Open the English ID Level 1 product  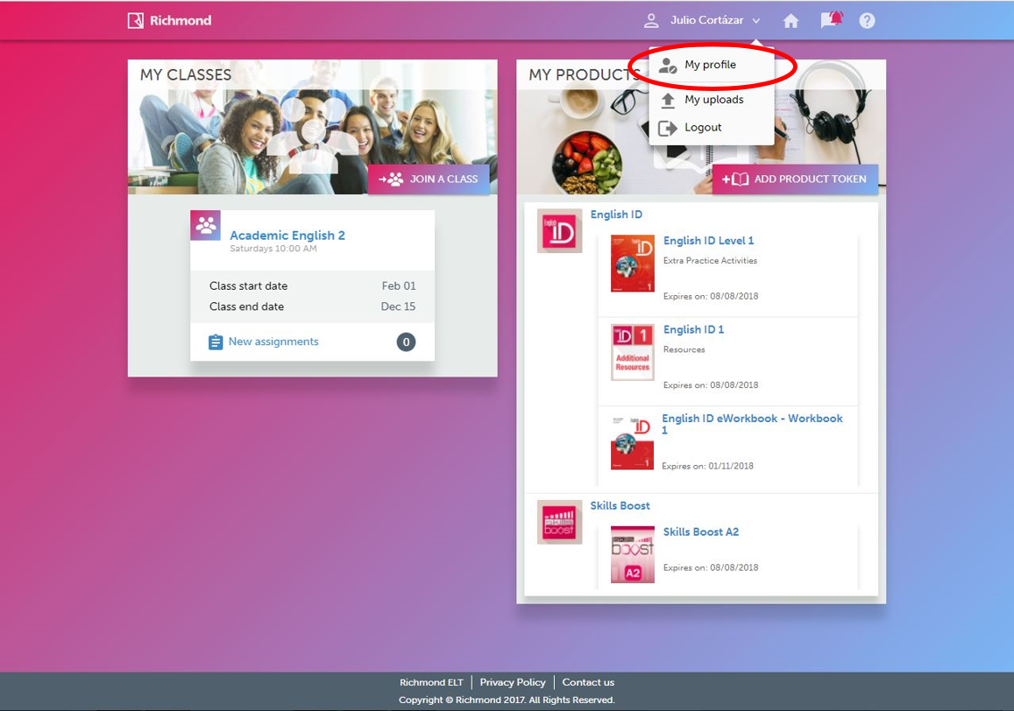click(x=708, y=241)
